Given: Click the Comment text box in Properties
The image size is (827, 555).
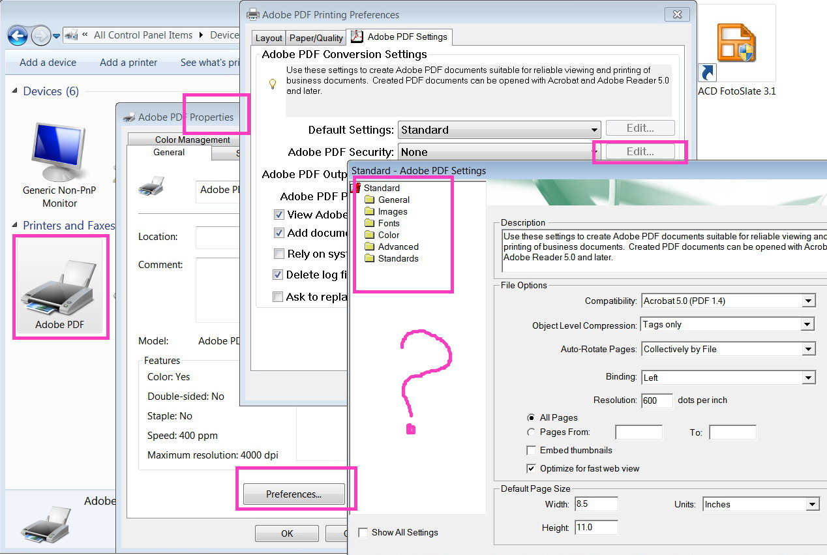Looking at the screenshot, I should [218, 290].
